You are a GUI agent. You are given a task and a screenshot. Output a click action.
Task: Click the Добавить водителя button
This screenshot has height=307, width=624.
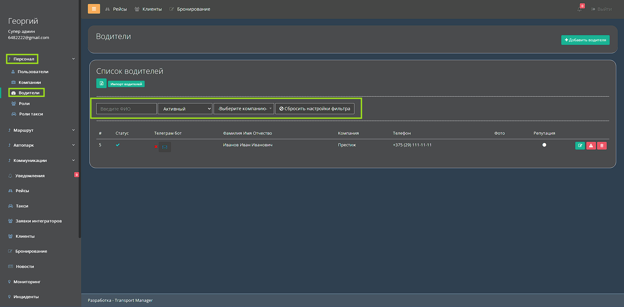point(585,40)
